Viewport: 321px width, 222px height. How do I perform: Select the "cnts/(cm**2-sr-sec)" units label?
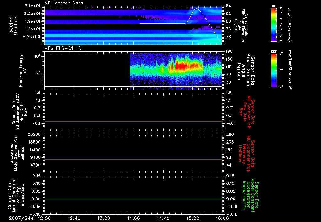pyautogui.click(x=289, y=25)
